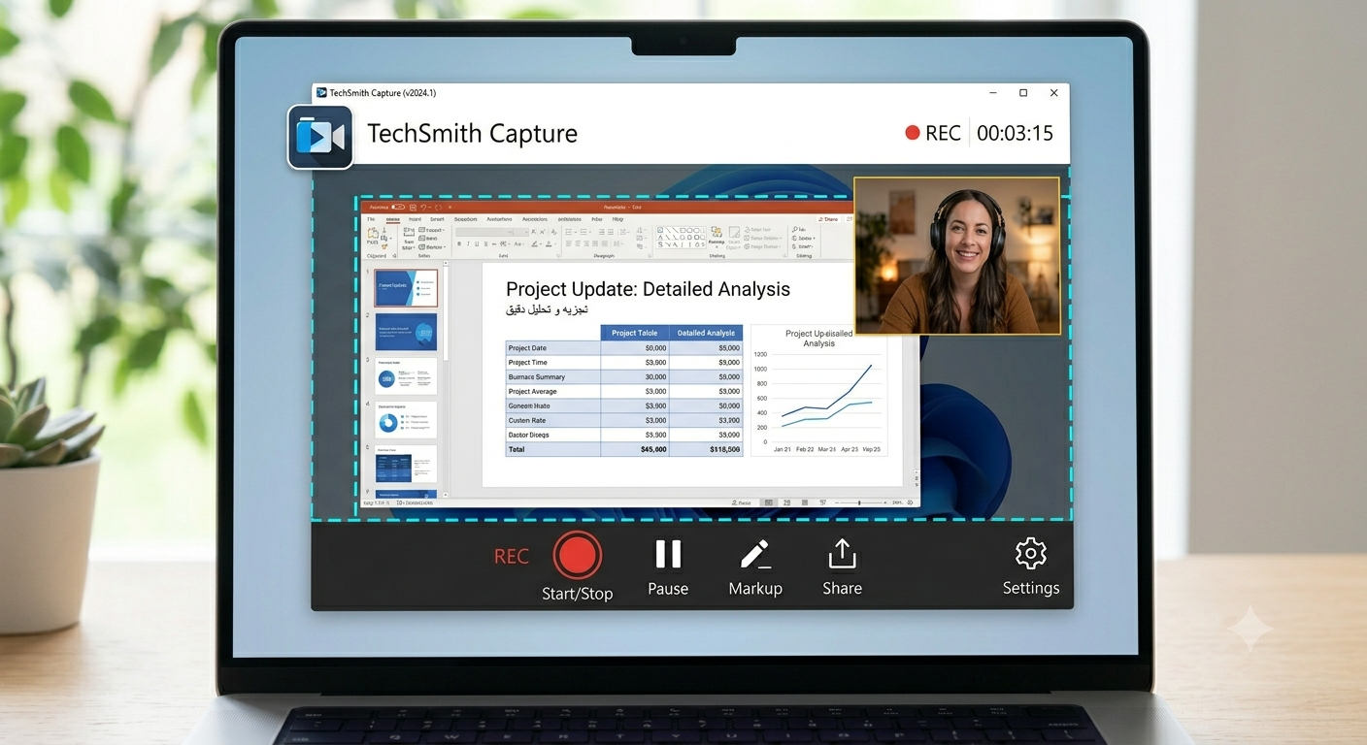Viewport: 1367px width, 745px height.
Task: Open the Insert ribbon tab
Action: coord(415,219)
